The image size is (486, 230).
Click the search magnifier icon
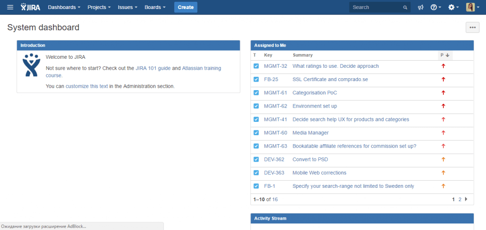click(x=405, y=8)
